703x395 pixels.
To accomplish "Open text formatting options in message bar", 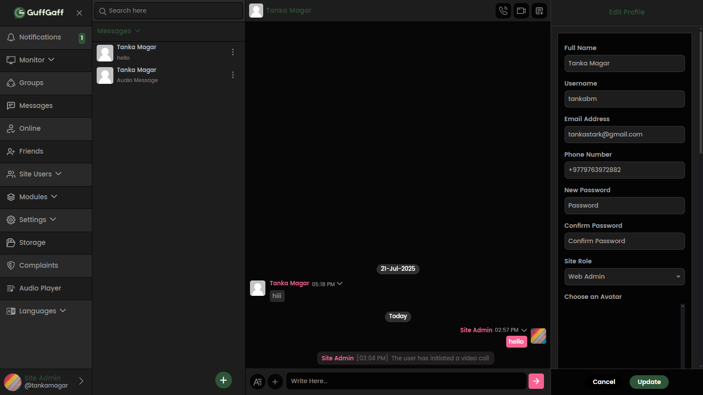I will 257,382.
